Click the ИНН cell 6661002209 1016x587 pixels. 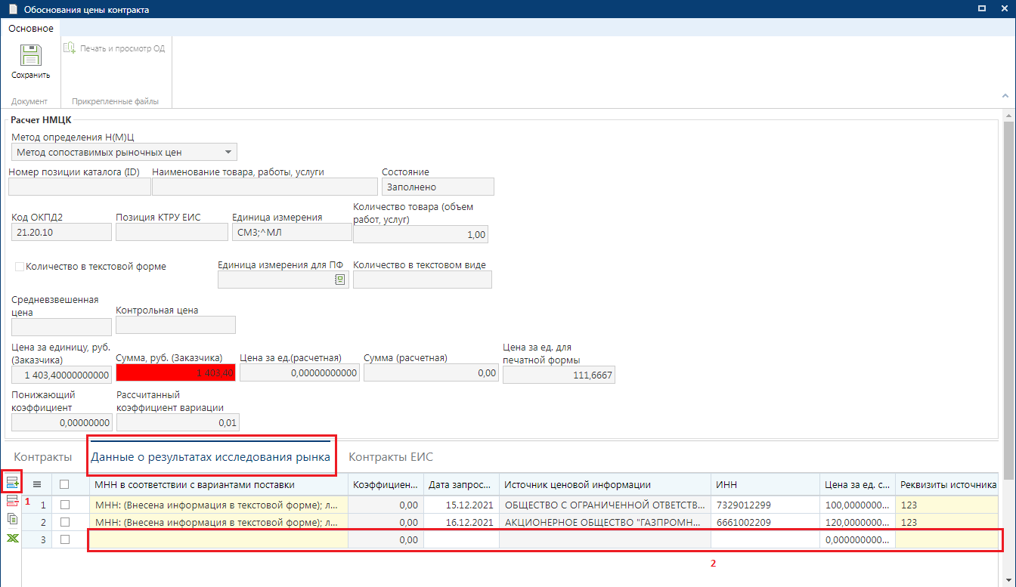765,522
